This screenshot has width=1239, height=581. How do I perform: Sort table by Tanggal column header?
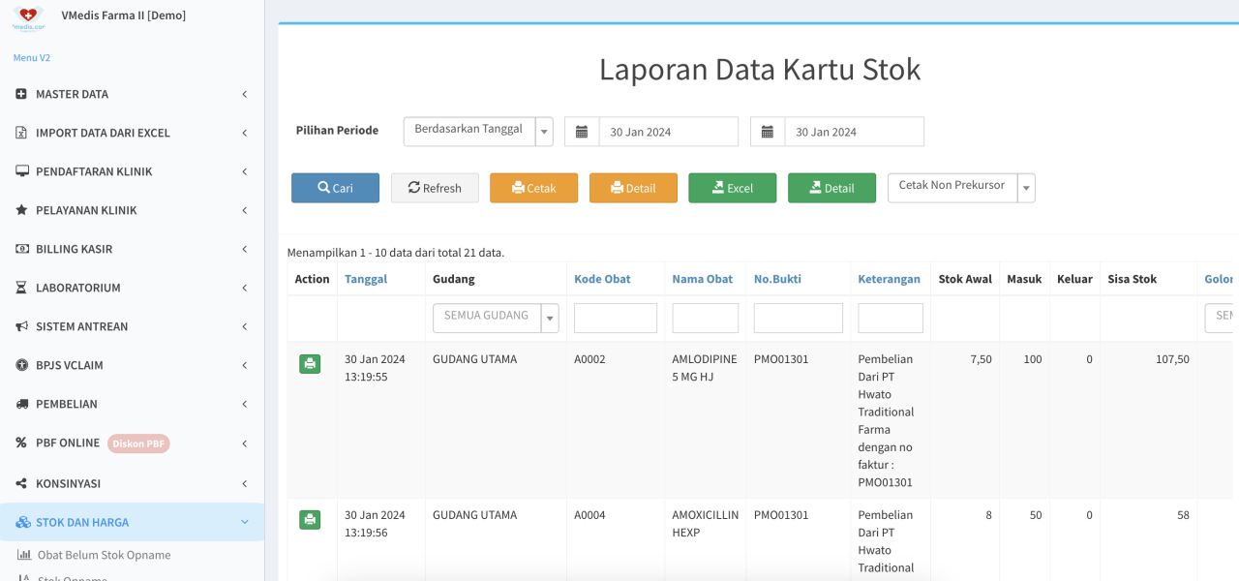(x=366, y=279)
